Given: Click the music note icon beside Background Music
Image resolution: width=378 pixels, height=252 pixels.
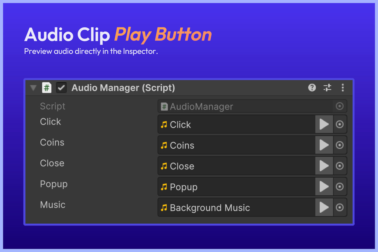Looking at the screenshot, I should click(164, 208).
